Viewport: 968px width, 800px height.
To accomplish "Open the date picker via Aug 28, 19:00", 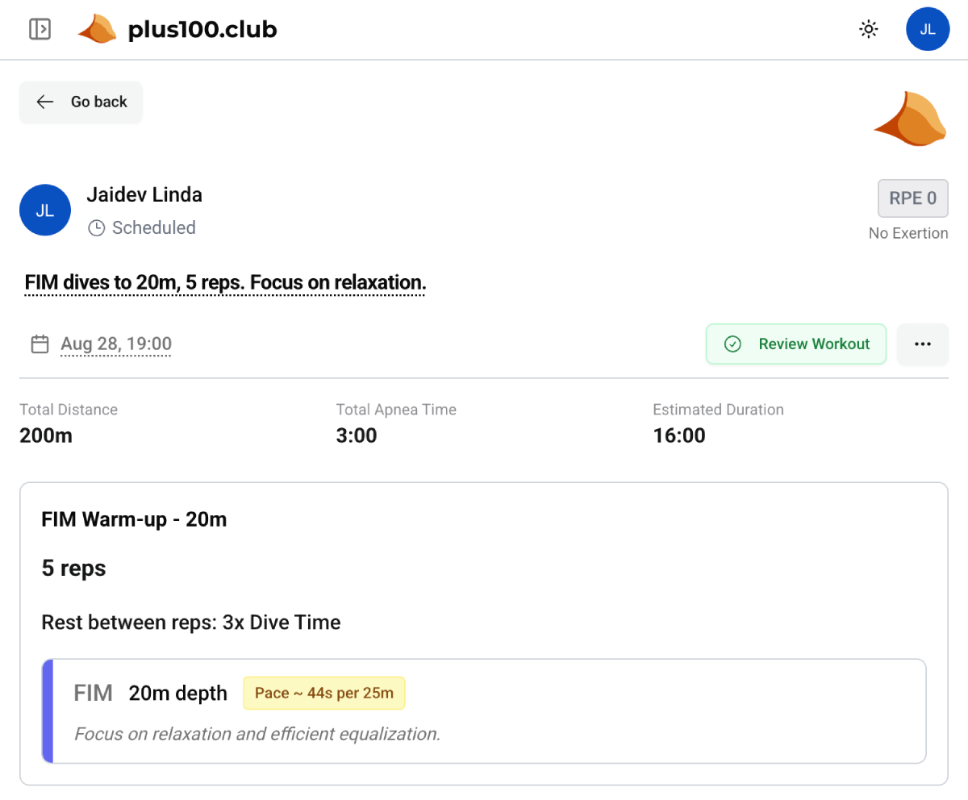I will [x=115, y=344].
